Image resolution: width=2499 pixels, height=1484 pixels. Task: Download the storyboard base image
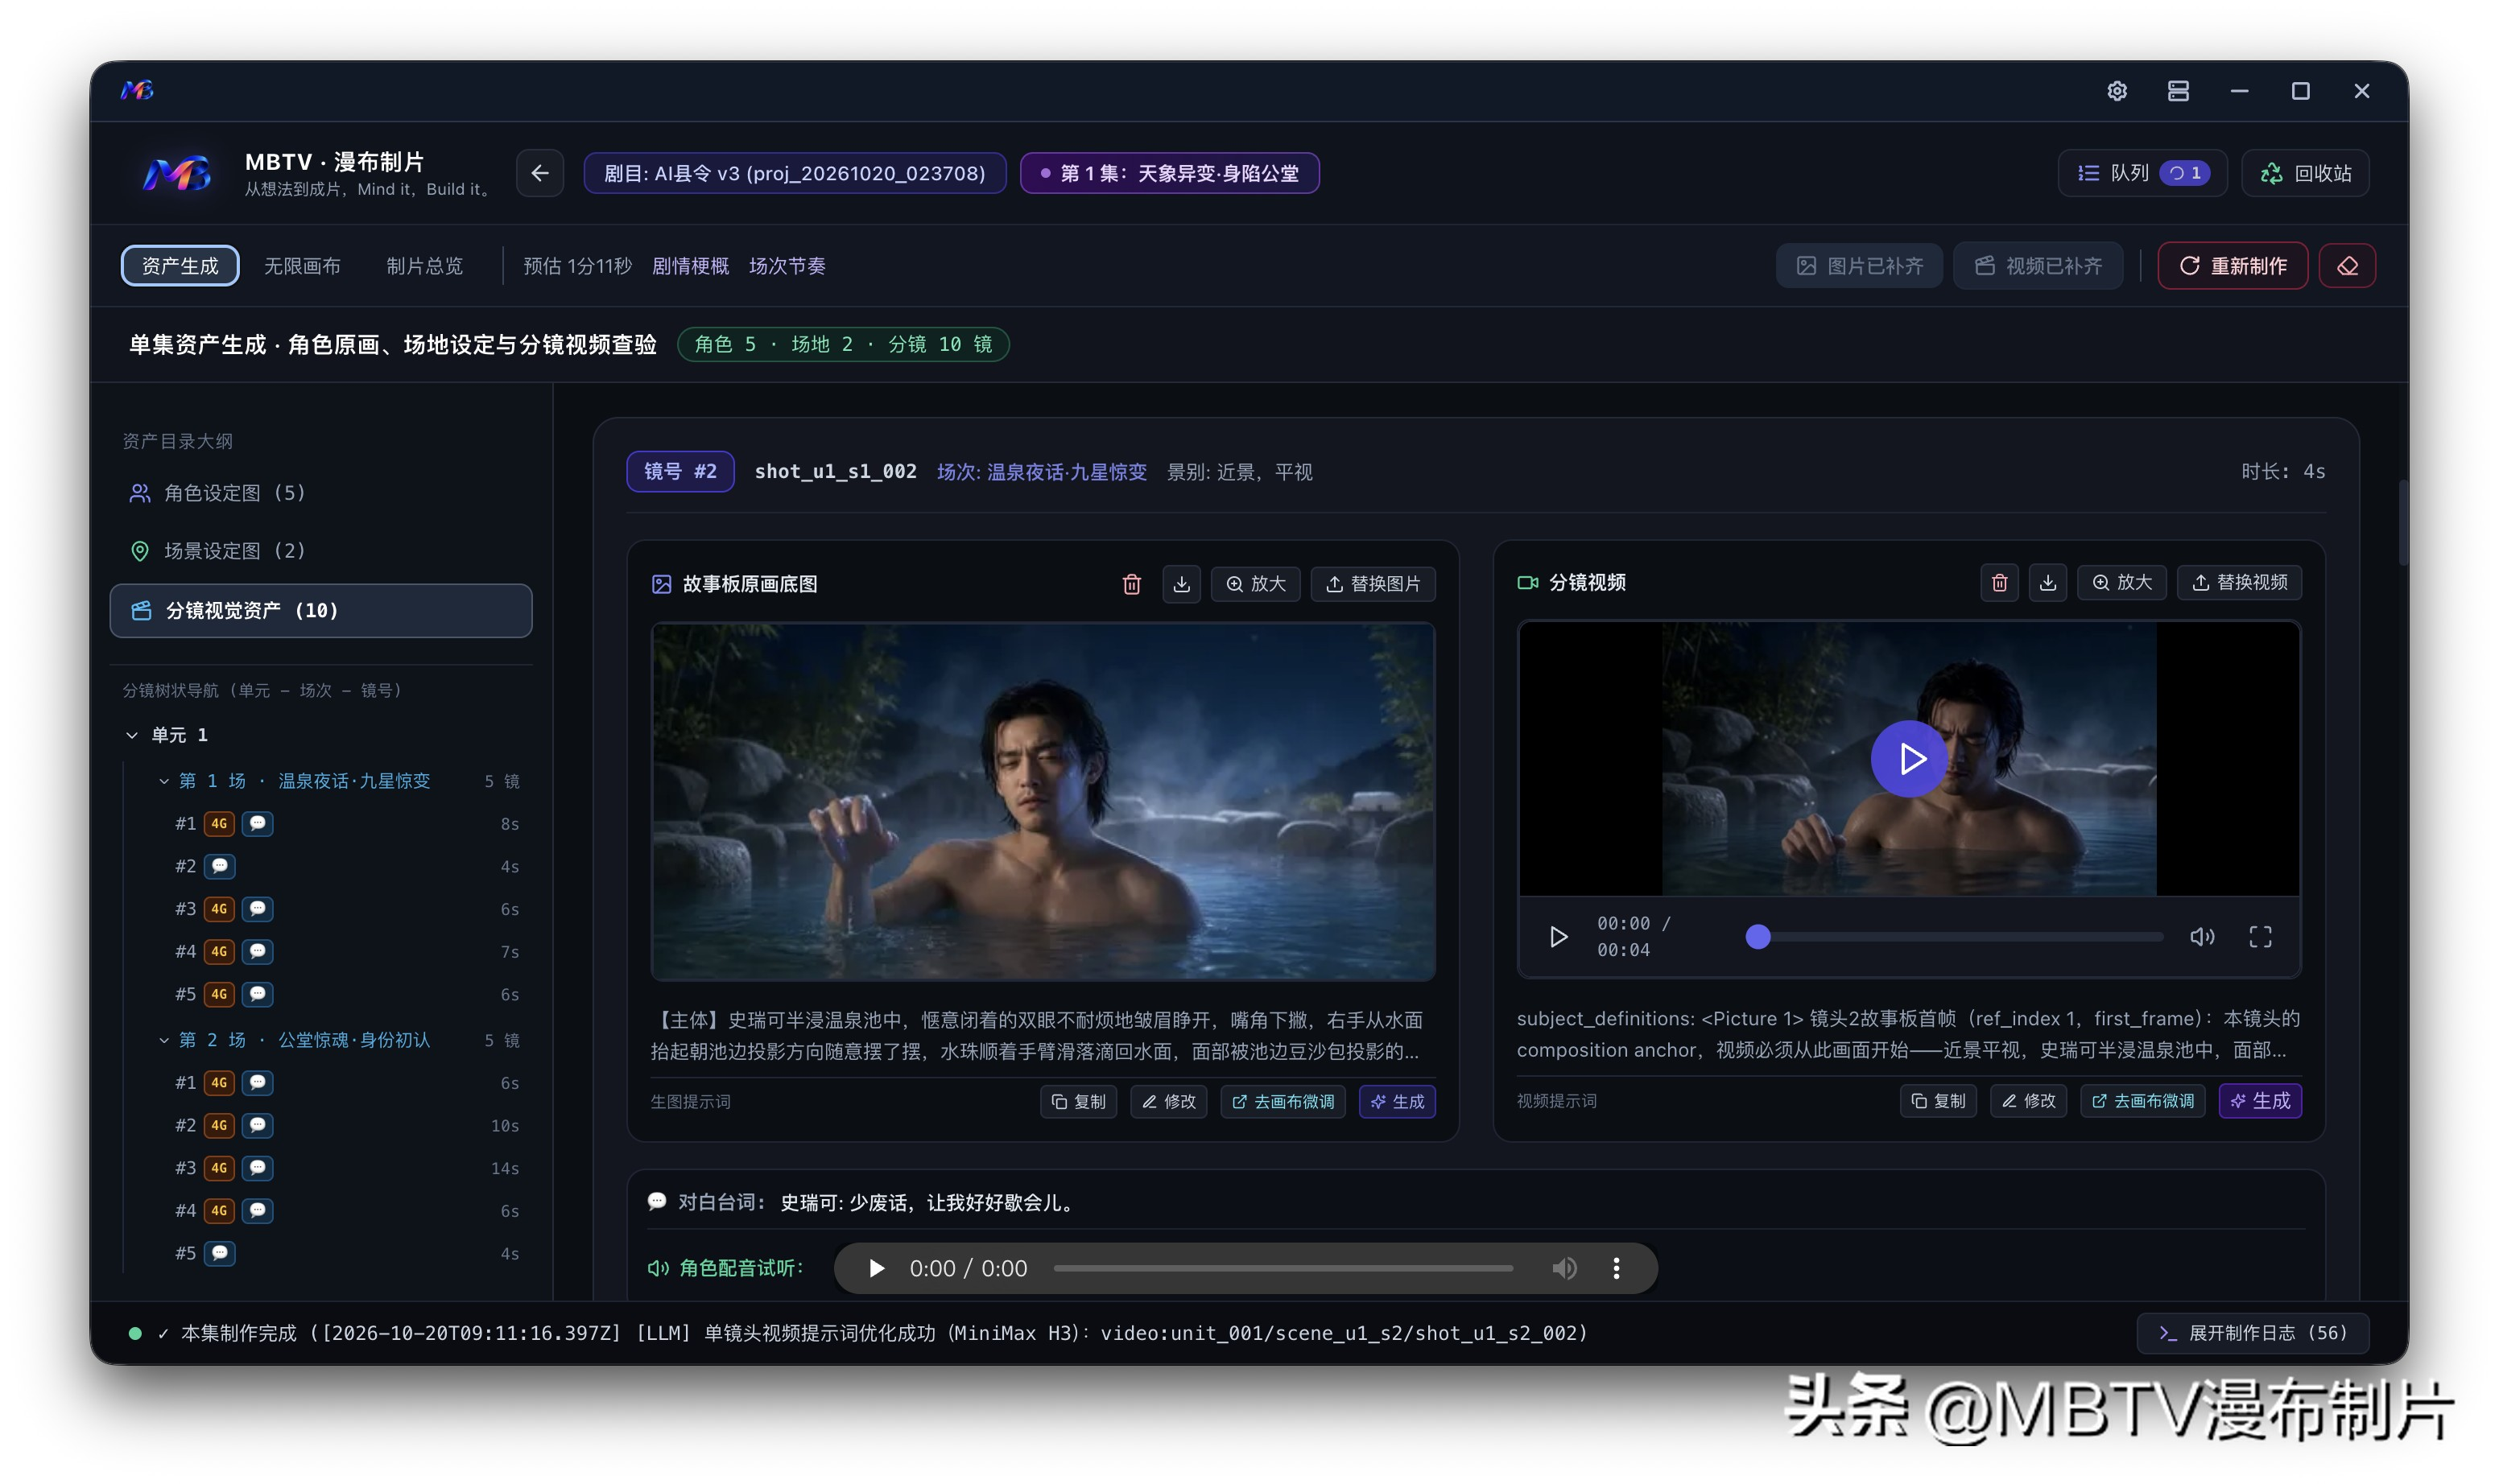tap(1182, 584)
